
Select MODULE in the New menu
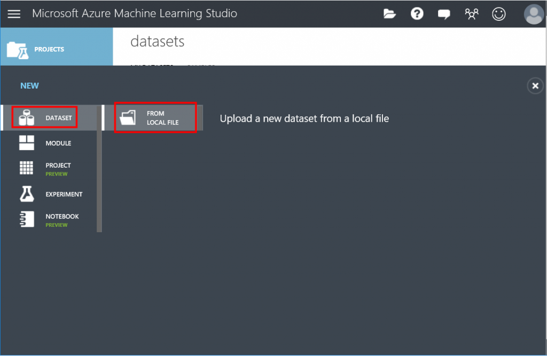(x=49, y=143)
